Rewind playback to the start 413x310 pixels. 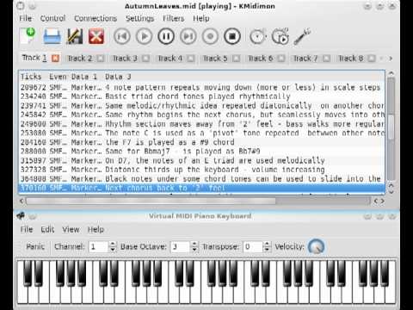click(122, 37)
